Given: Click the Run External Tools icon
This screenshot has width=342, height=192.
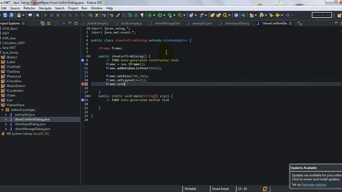Looking at the screenshot, I should (x=180, y=15).
